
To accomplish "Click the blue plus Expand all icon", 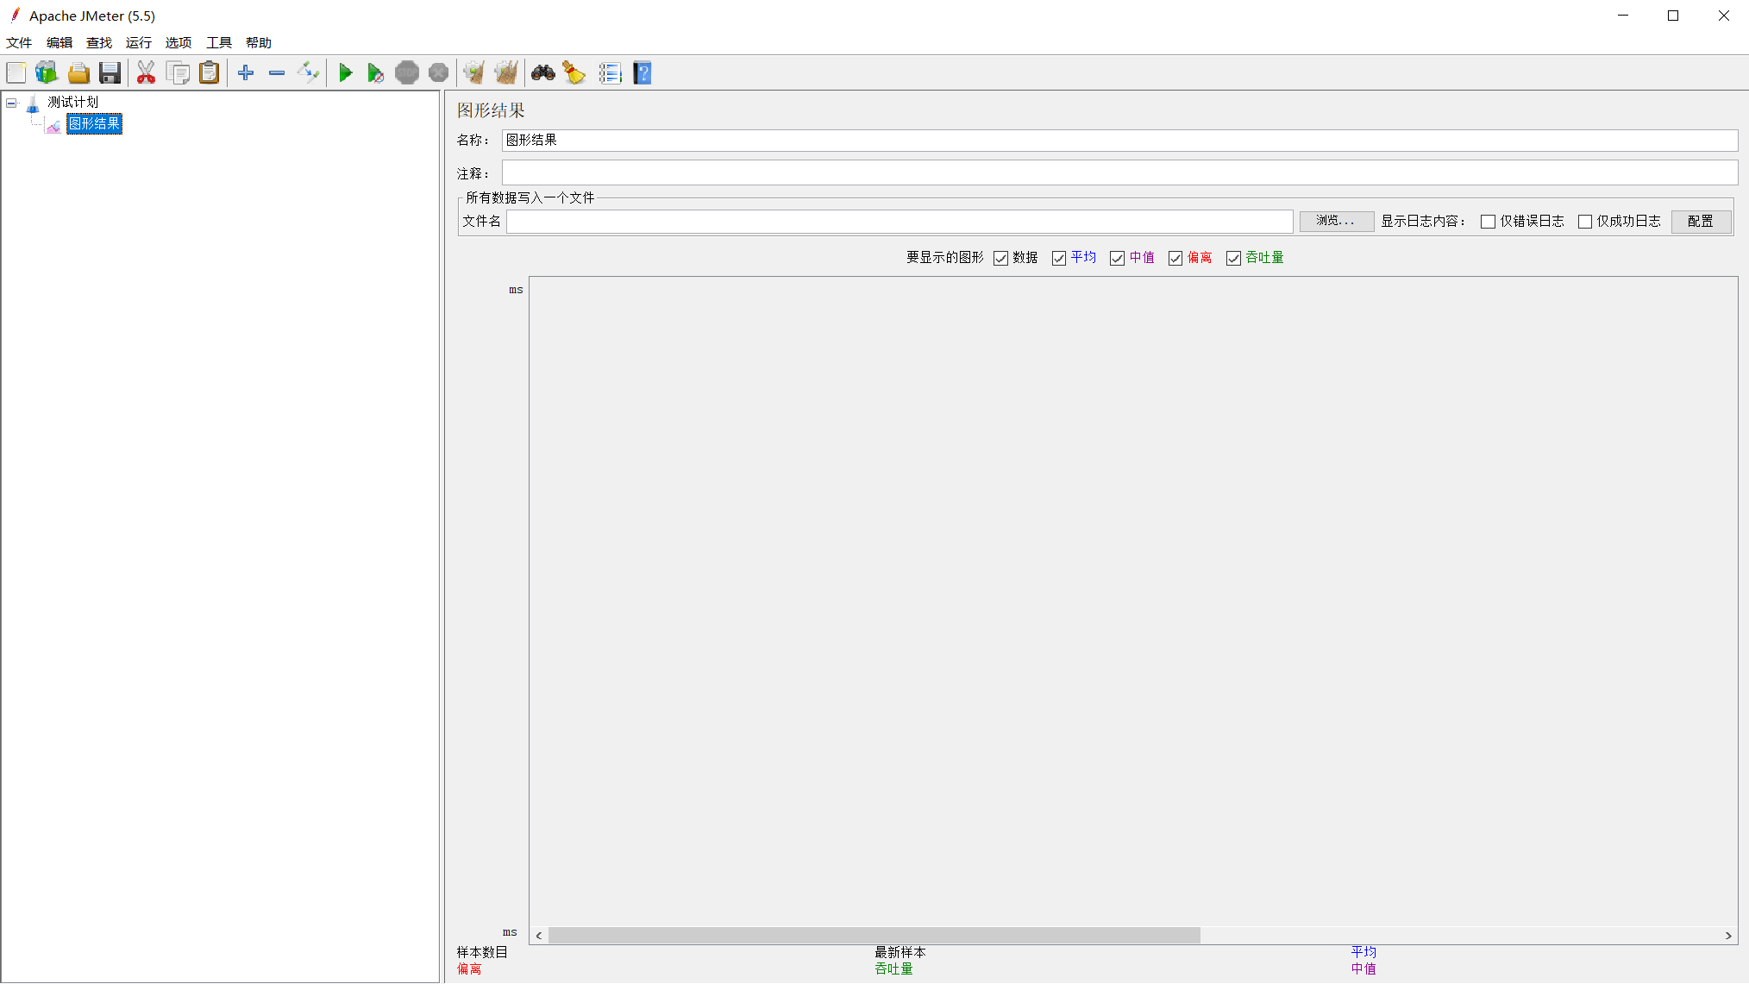I will click(x=246, y=73).
